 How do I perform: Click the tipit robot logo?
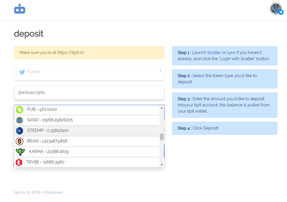(20, 9)
